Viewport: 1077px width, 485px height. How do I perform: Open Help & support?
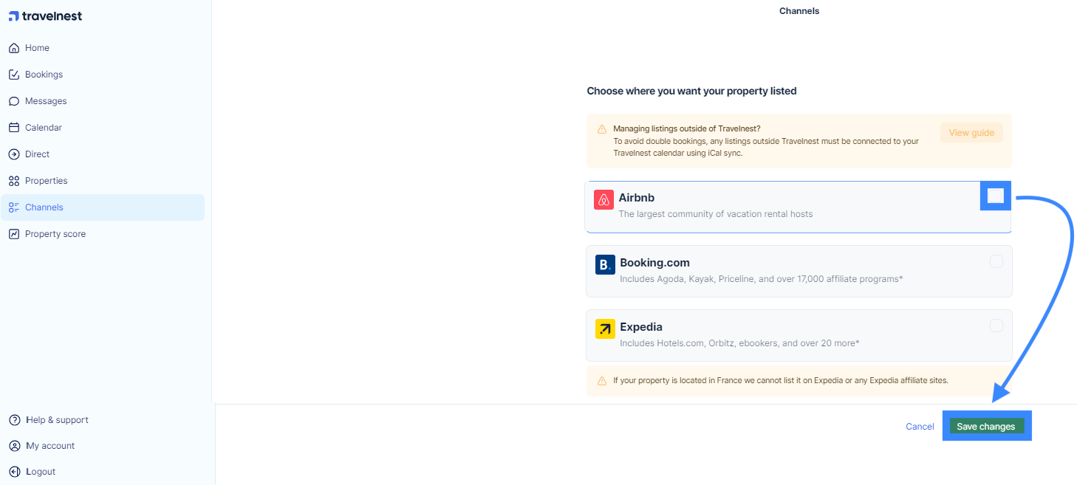coord(57,419)
